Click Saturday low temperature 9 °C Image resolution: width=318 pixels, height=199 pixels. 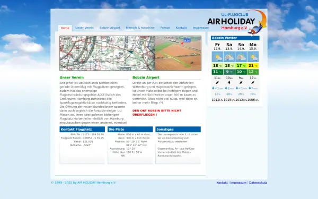229,72
